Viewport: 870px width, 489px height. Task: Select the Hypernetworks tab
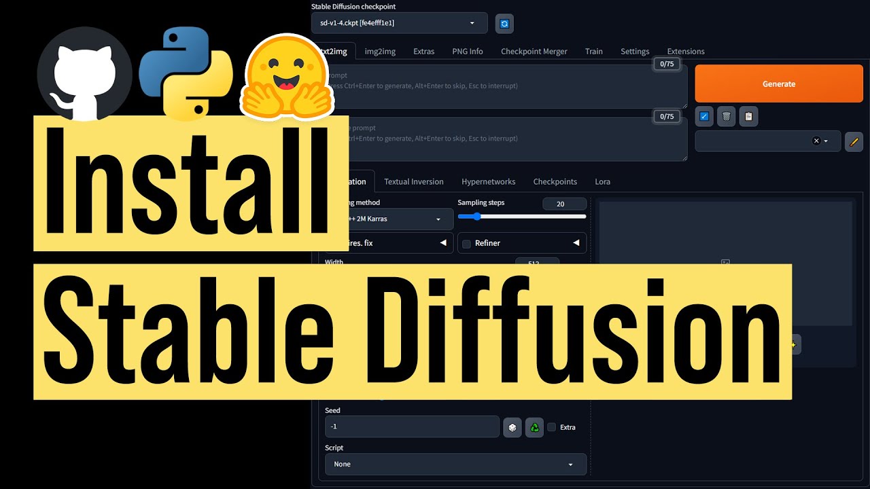point(488,182)
